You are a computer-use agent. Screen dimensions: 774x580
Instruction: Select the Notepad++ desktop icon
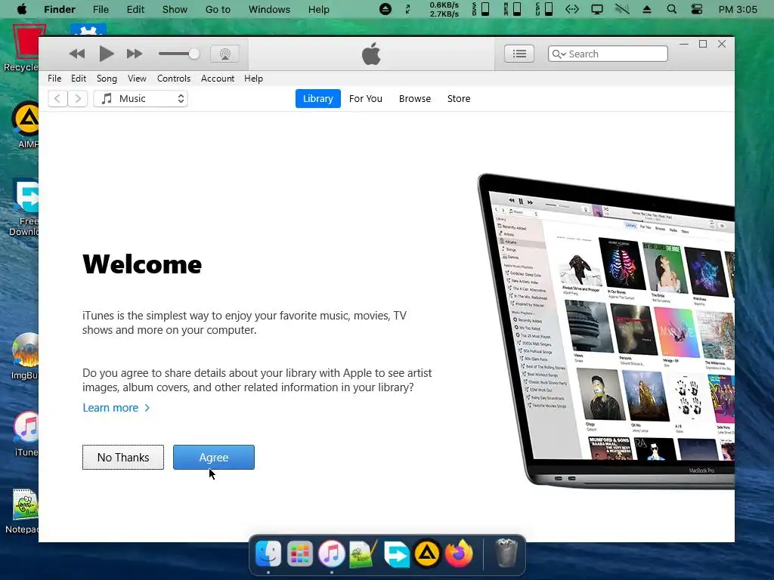[22, 511]
